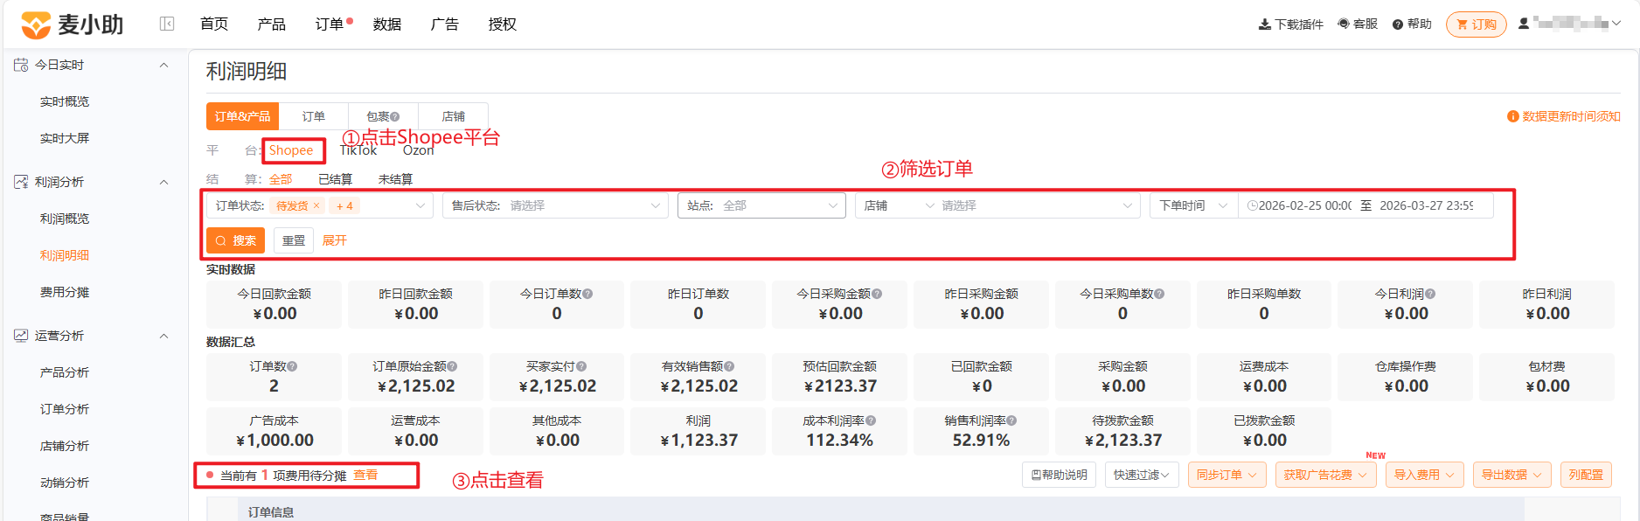Open the 订单 menu

click(x=330, y=24)
